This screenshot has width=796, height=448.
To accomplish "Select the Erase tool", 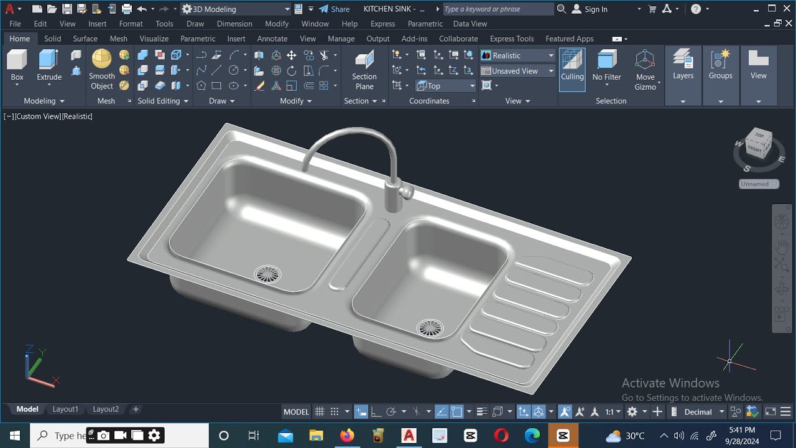I will point(259,86).
